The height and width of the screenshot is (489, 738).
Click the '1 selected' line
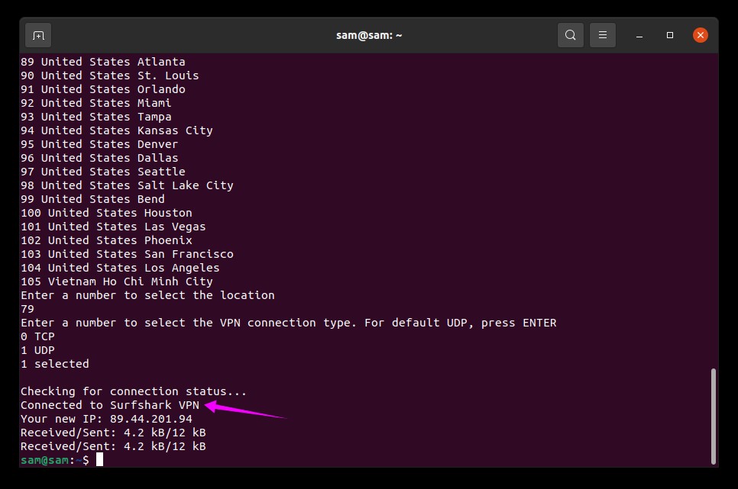coord(54,363)
